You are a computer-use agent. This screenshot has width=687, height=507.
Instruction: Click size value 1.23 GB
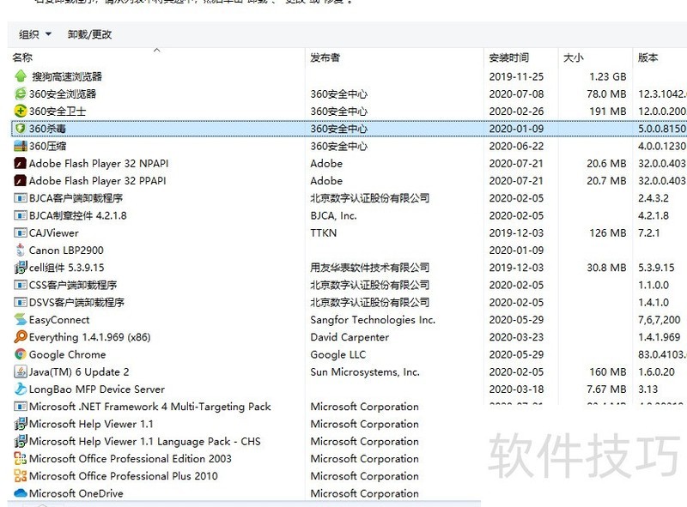(607, 76)
